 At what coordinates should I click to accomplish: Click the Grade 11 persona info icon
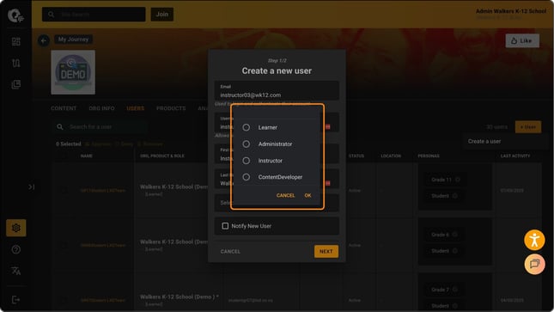point(458,180)
